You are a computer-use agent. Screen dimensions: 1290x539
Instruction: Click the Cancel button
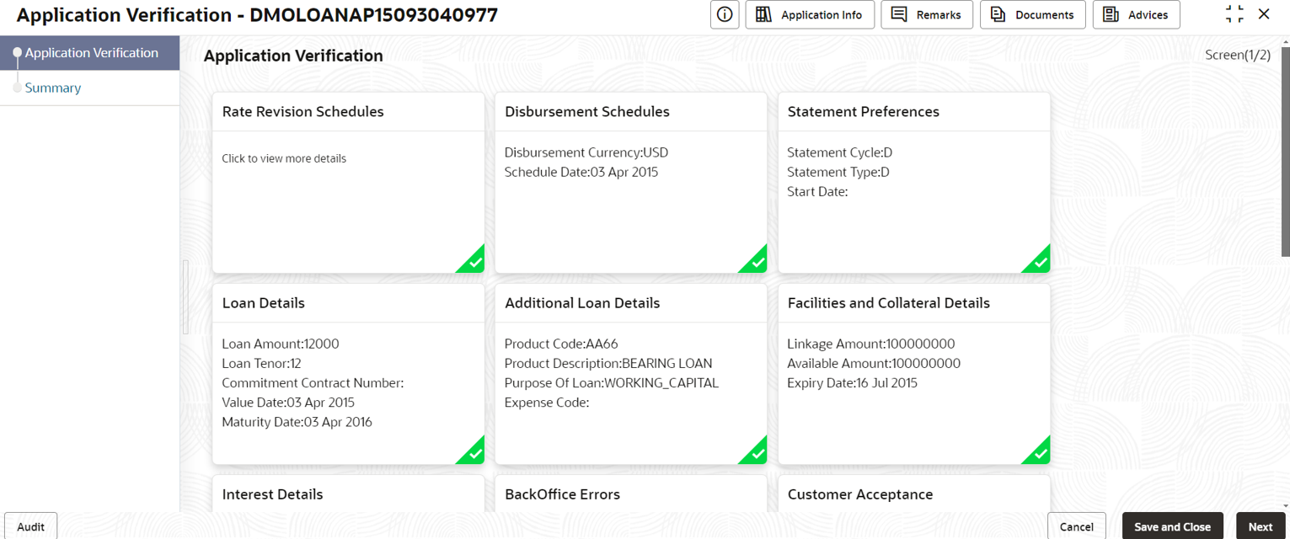[x=1076, y=526]
